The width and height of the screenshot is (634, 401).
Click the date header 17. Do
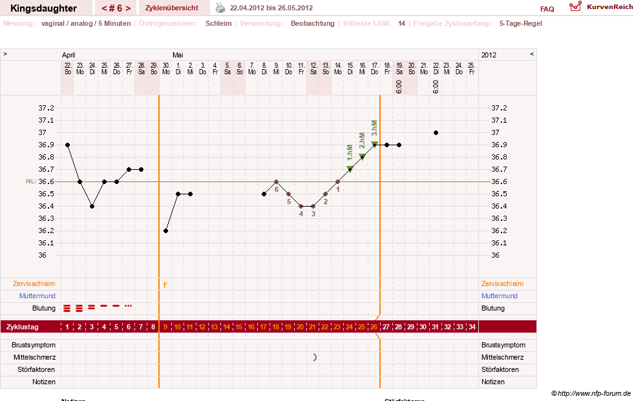[375, 68]
